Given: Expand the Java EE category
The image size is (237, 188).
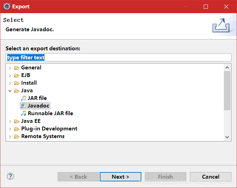Looking at the screenshot, I should click(x=10, y=121).
